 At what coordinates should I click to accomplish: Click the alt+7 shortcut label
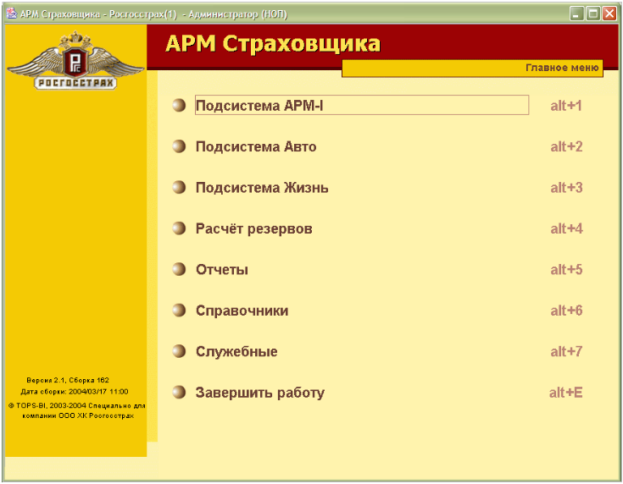point(566,351)
